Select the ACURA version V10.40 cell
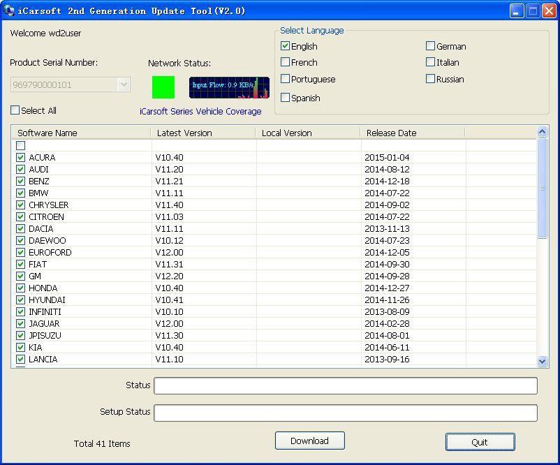The image size is (560, 465). pyautogui.click(x=169, y=158)
